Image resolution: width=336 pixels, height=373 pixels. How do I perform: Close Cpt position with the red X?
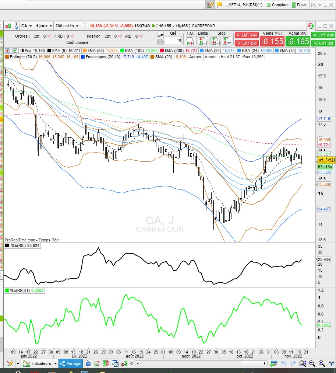click(120, 36)
